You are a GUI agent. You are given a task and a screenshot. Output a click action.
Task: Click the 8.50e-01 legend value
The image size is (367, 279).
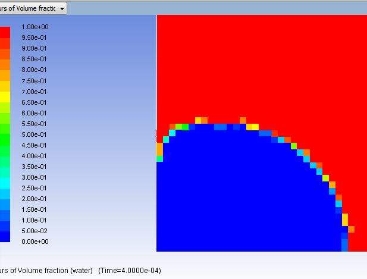pyautogui.click(x=34, y=59)
